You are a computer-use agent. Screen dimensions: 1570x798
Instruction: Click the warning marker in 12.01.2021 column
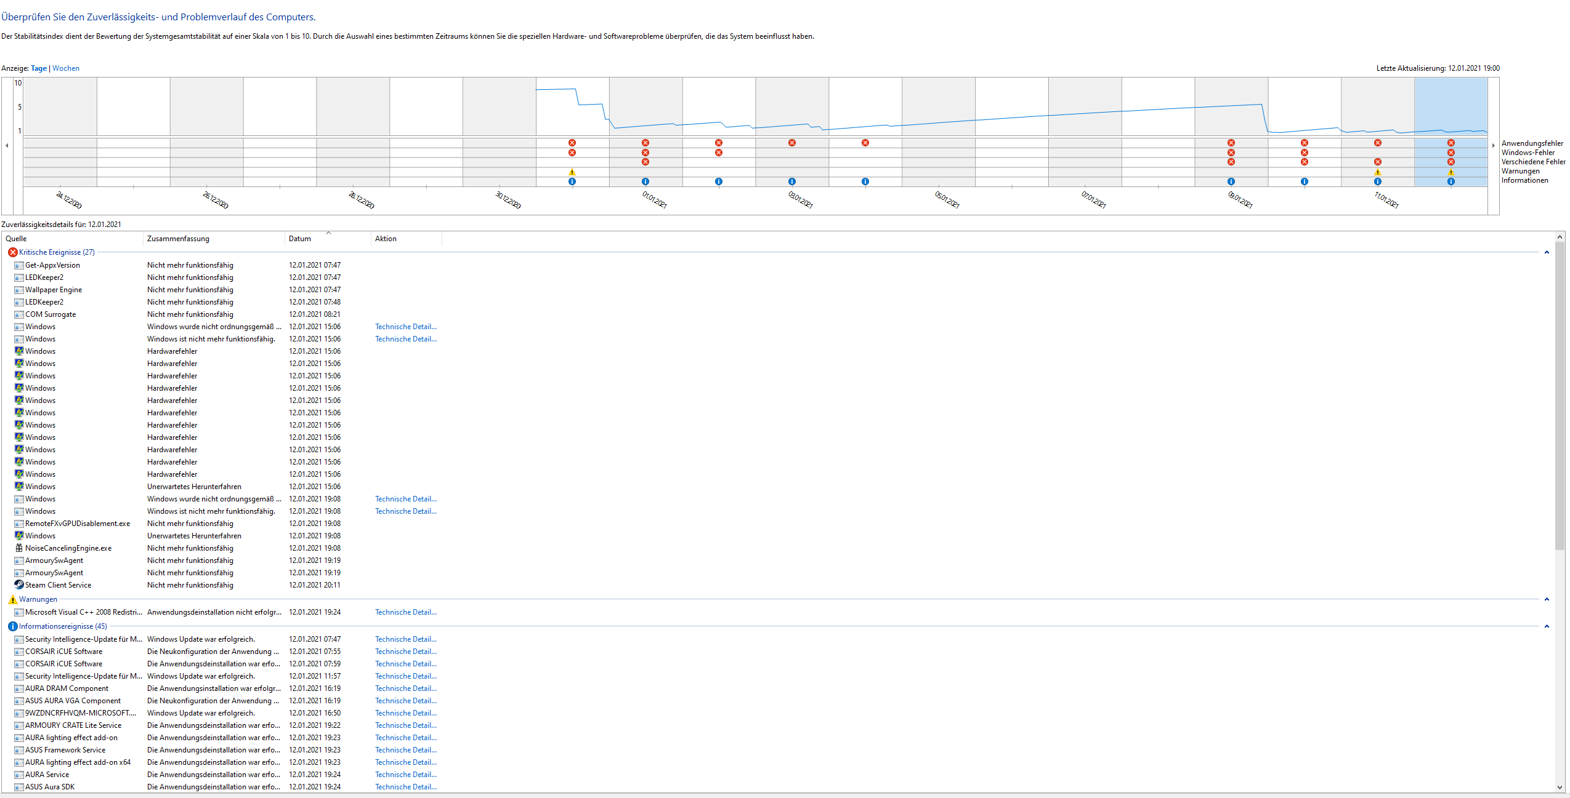(1451, 172)
